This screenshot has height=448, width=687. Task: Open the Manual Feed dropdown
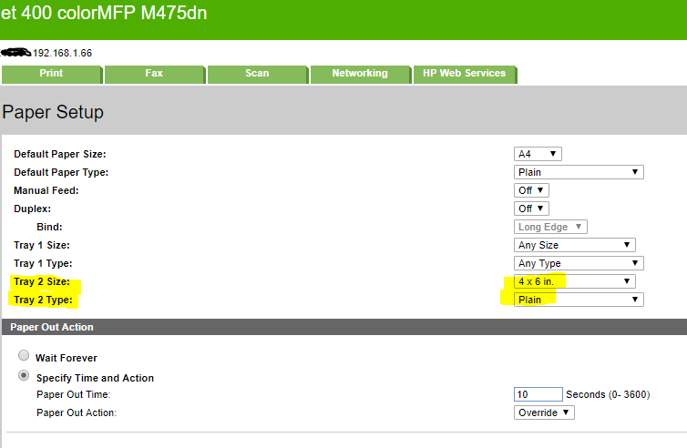tap(531, 190)
